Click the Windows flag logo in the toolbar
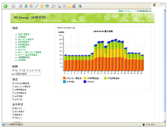 [x=154, y=5]
